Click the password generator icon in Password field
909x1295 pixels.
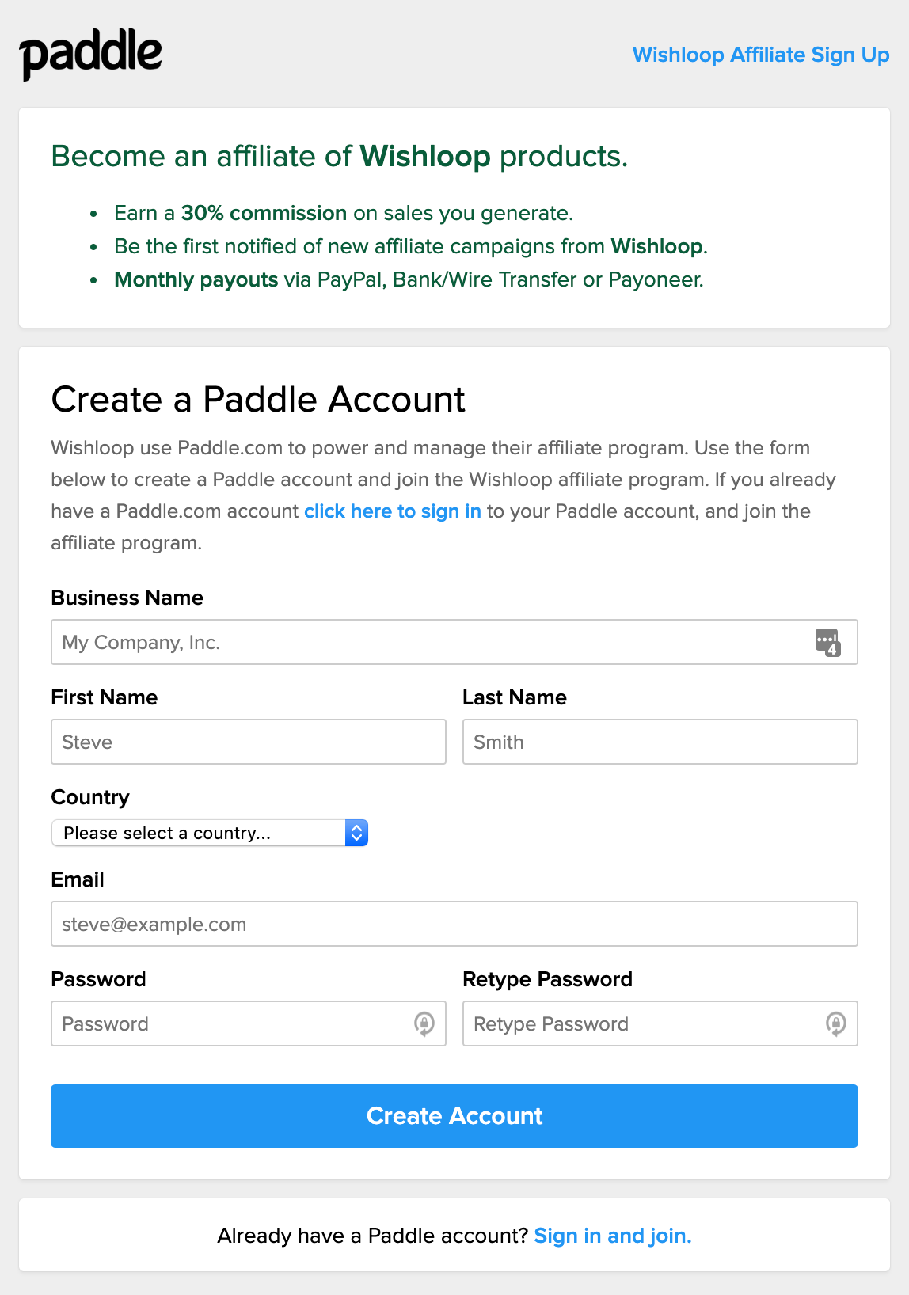(424, 1023)
